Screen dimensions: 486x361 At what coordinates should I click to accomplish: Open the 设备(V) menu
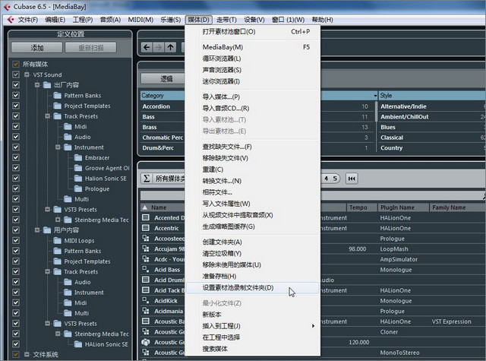tap(254, 19)
